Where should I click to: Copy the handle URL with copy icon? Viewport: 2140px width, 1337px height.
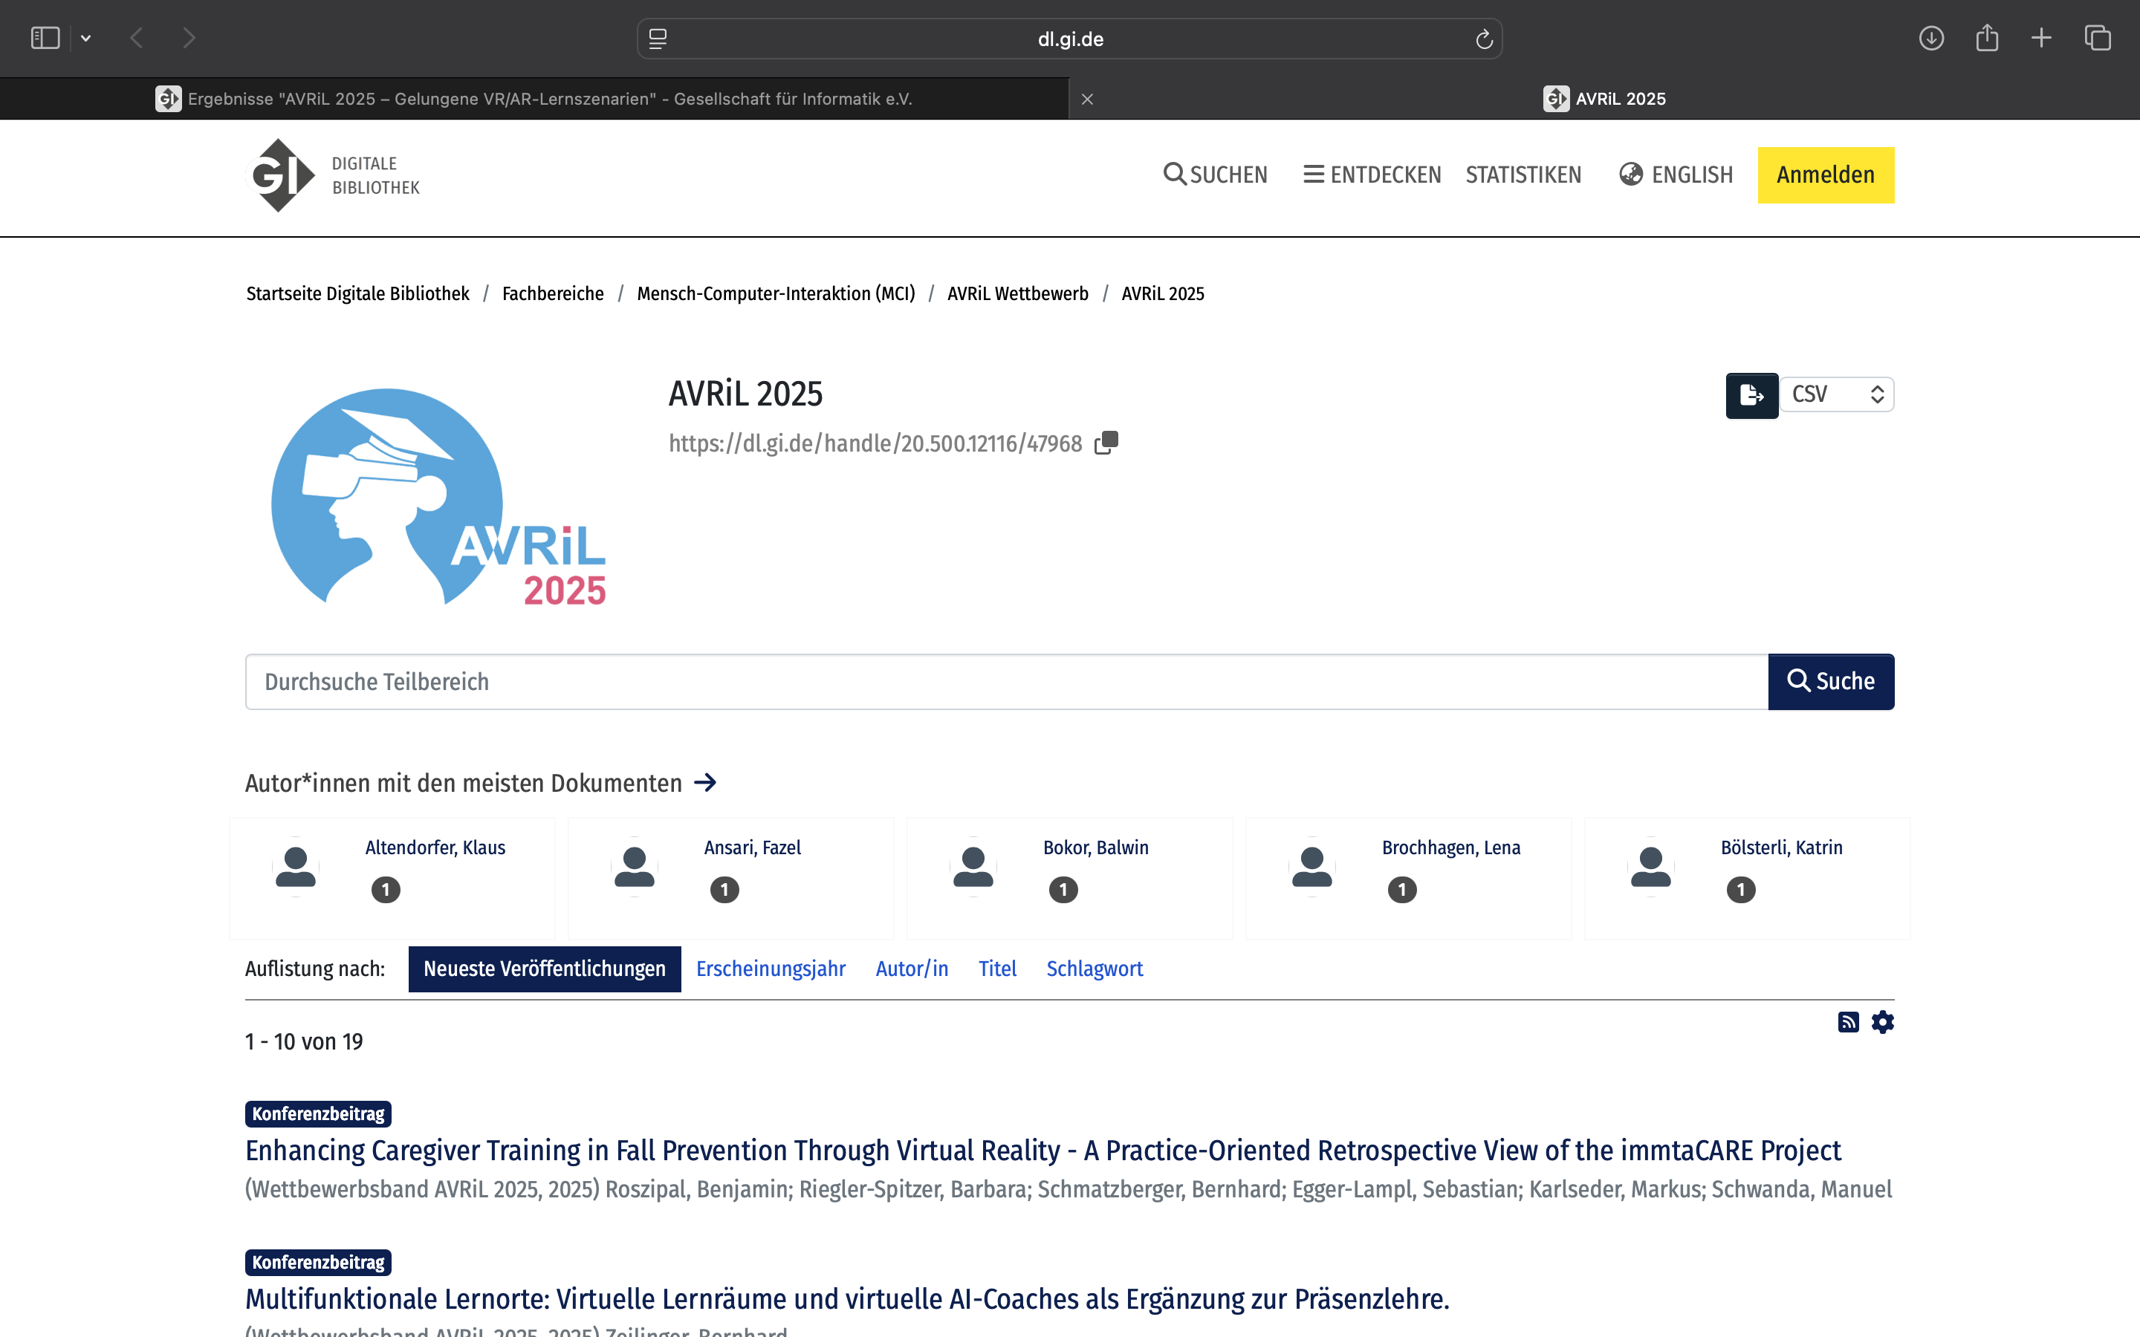(x=1106, y=442)
